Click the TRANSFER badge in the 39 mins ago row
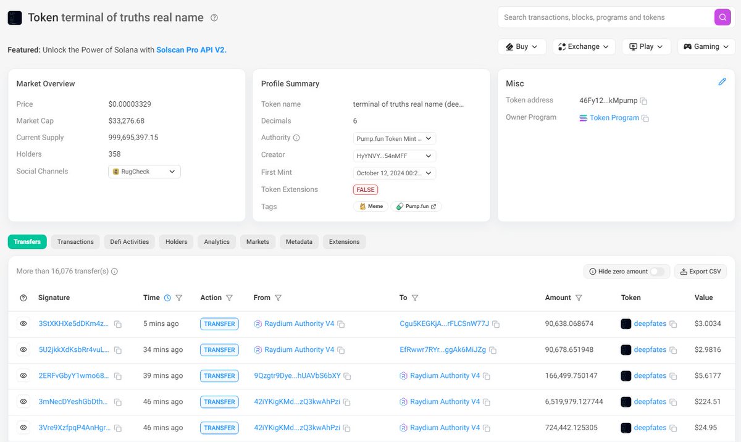Image resolution: width=741 pixels, height=442 pixels. [219, 376]
